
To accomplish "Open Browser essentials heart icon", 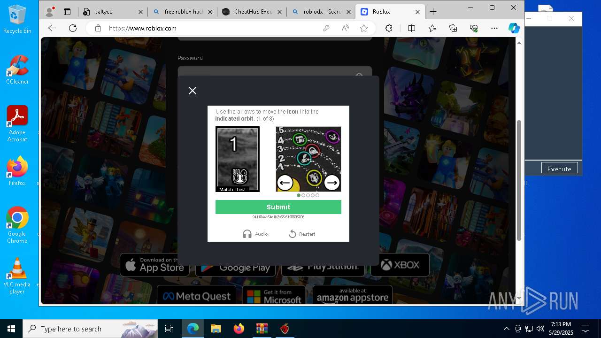I will (x=474, y=28).
